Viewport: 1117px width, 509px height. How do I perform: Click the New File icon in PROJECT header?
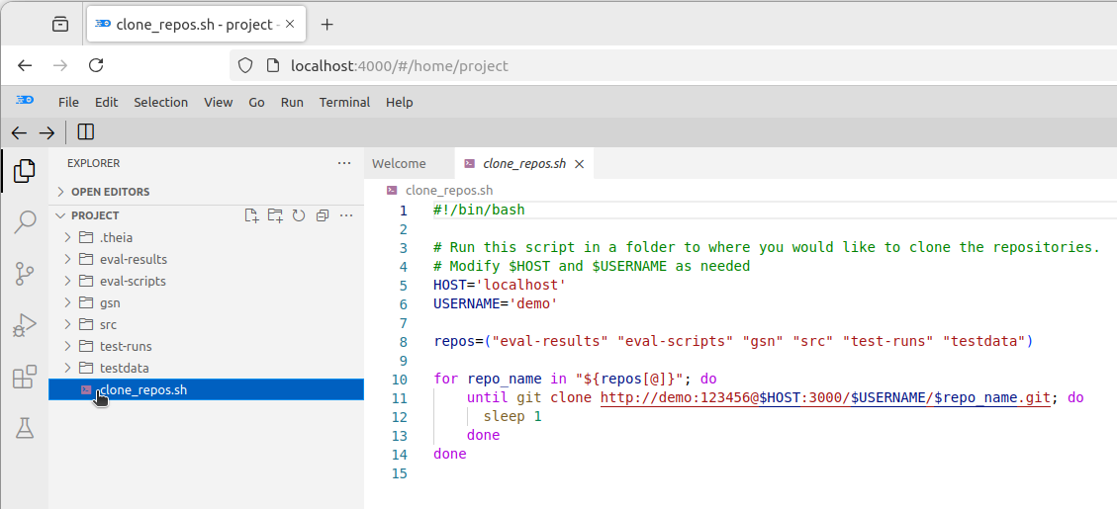click(251, 215)
